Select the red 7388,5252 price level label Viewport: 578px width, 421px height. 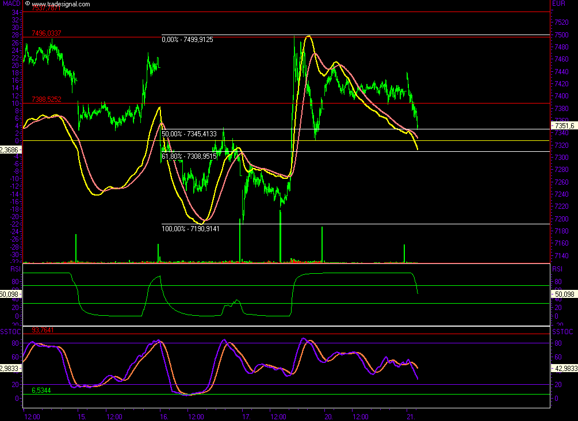46,99
